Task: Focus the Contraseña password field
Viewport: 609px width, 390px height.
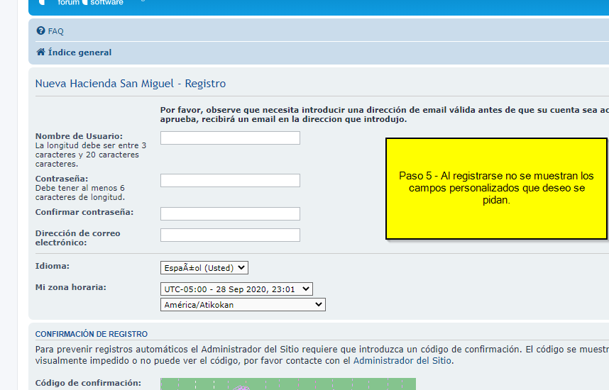Action: tap(230, 181)
